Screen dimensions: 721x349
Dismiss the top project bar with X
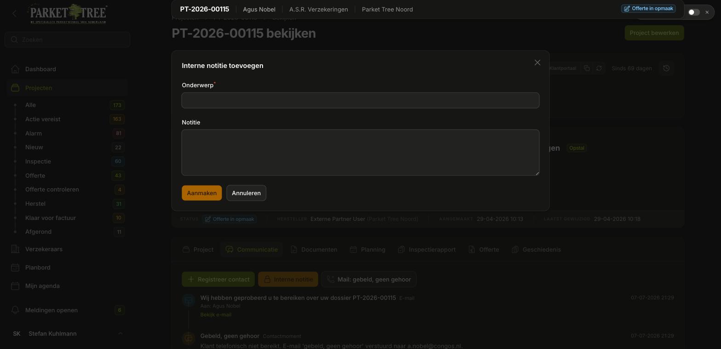(x=707, y=12)
